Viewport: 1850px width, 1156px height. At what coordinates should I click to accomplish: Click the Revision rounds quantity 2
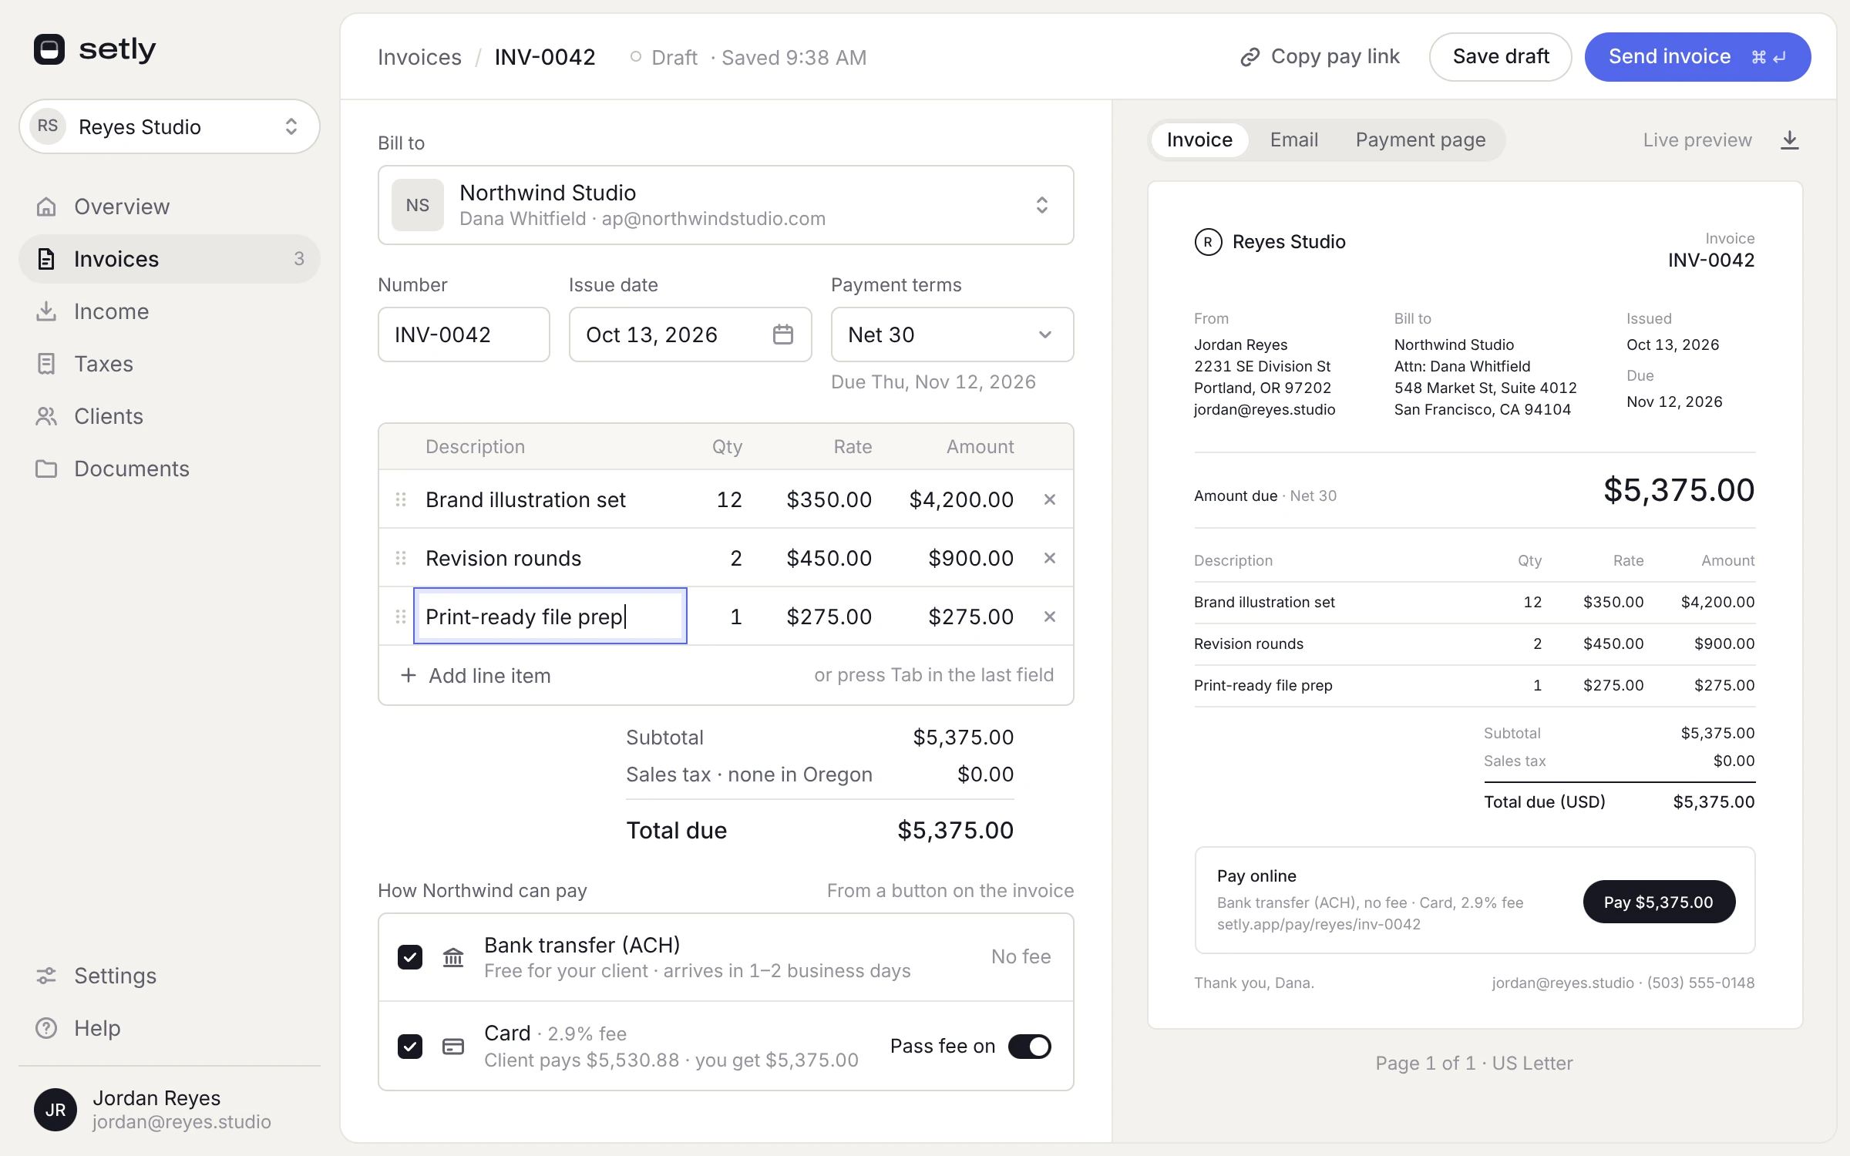(736, 558)
